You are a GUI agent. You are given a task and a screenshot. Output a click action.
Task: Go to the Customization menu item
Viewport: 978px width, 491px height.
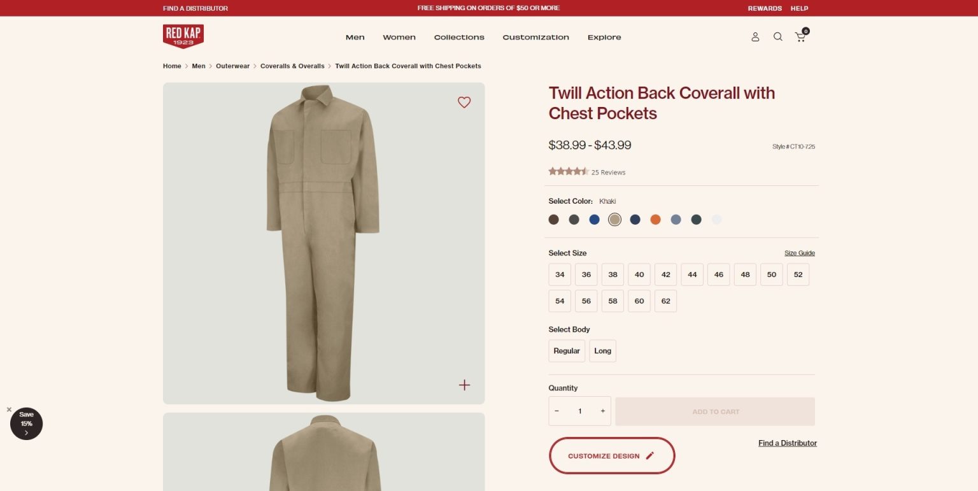(x=535, y=37)
